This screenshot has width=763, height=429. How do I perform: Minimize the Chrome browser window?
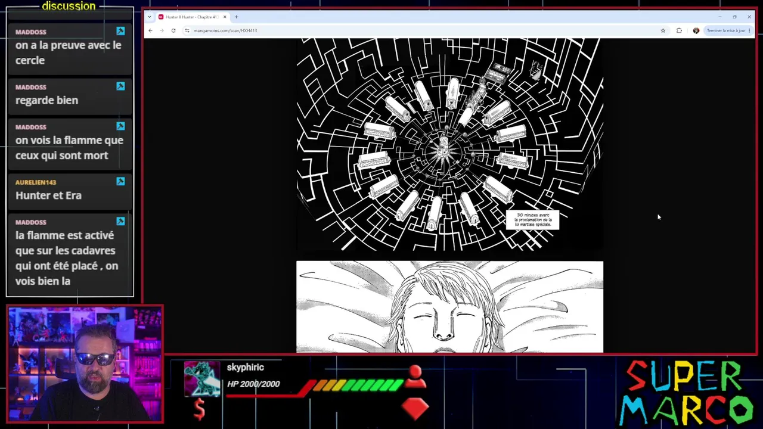point(719,17)
